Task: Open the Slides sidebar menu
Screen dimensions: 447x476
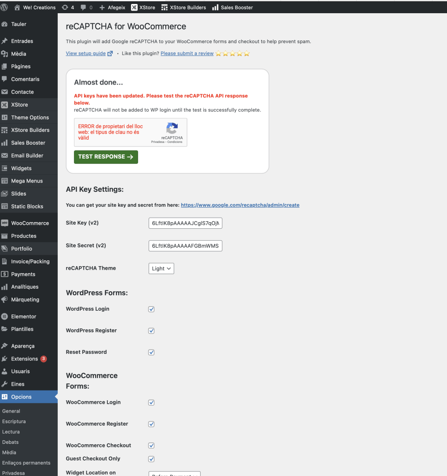Action: 29,193
